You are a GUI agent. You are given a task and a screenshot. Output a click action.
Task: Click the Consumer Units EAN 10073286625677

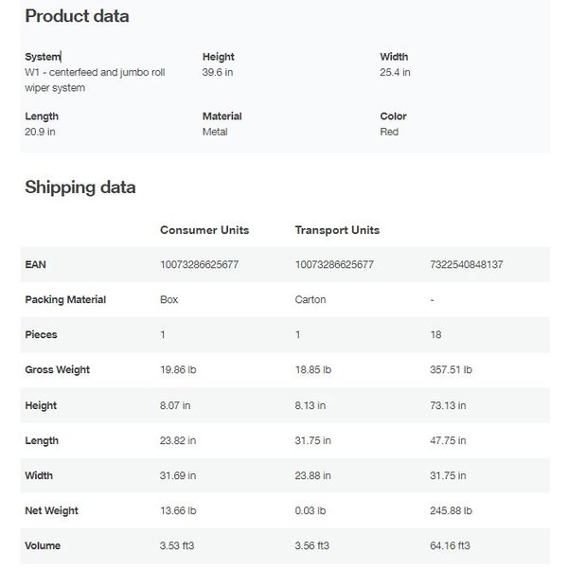click(x=199, y=264)
